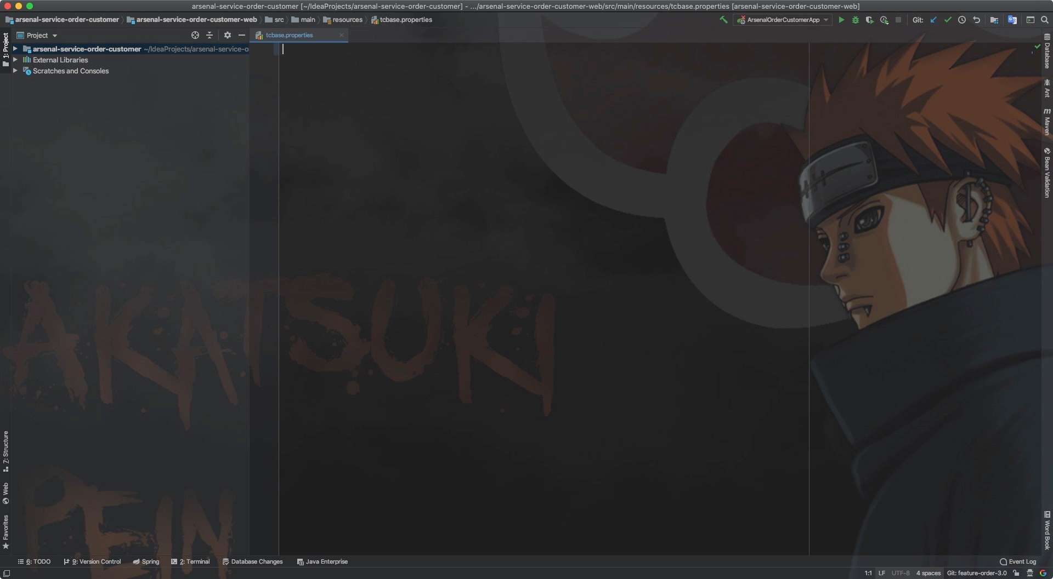Open the 9: Version Control tab
Screen dimensions: 1053x579
pos(92,561)
